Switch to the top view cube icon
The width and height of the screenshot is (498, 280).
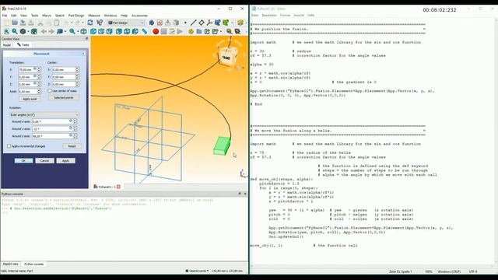click(x=101, y=31)
